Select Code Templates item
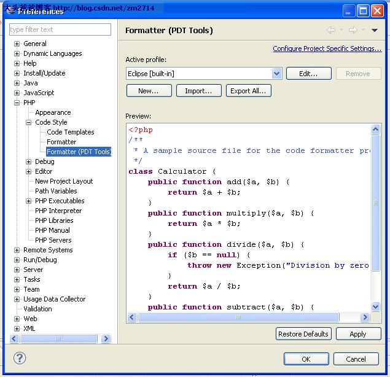Viewport: 390px width, 377px height. click(71, 132)
